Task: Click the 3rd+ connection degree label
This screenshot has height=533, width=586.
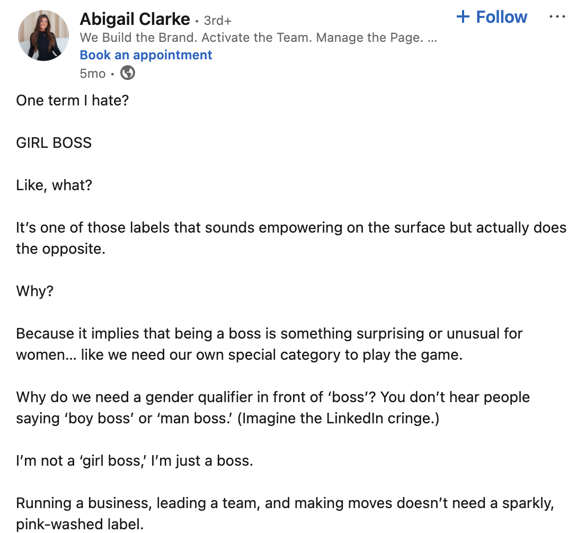Action: [218, 21]
